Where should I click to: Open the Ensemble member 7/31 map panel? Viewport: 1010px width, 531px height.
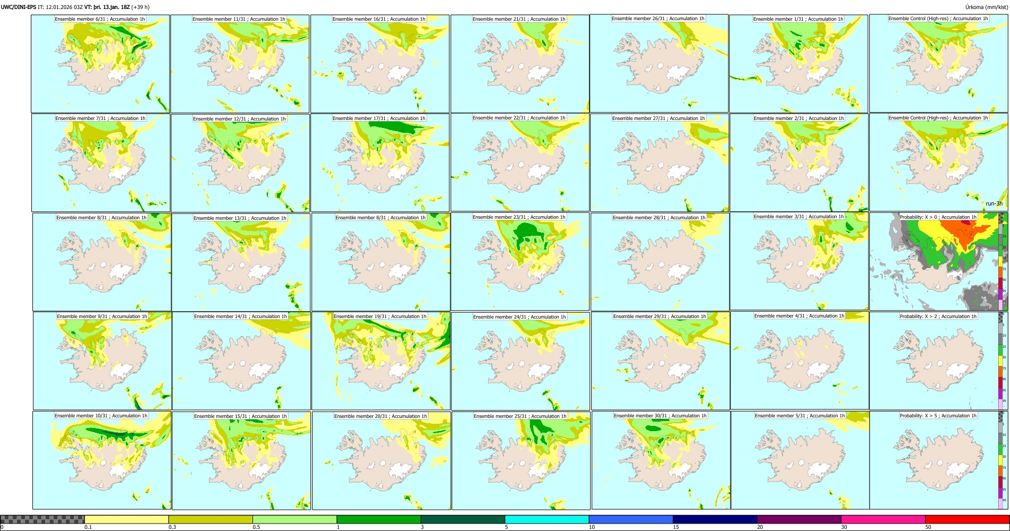click(101, 163)
